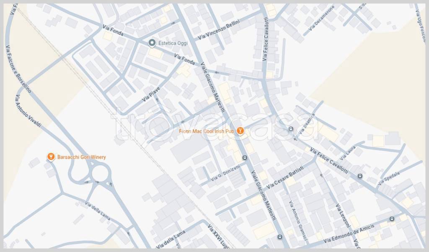Click the Fionn Mac Cool Irish Pub name
The image size is (429, 252).
click(x=207, y=131)
